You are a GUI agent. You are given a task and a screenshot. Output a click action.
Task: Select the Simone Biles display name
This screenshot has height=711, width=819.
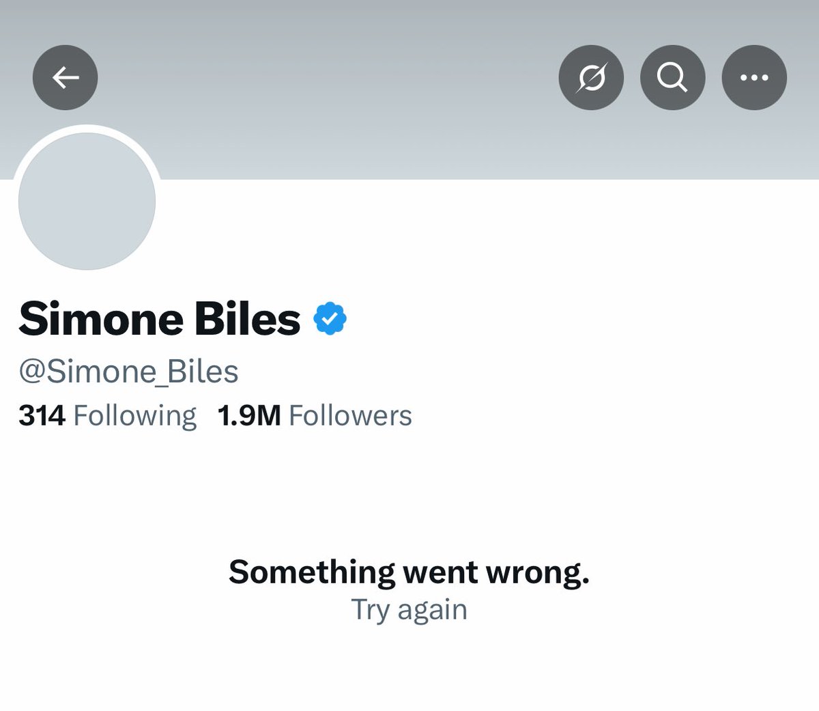click(159, 319)
